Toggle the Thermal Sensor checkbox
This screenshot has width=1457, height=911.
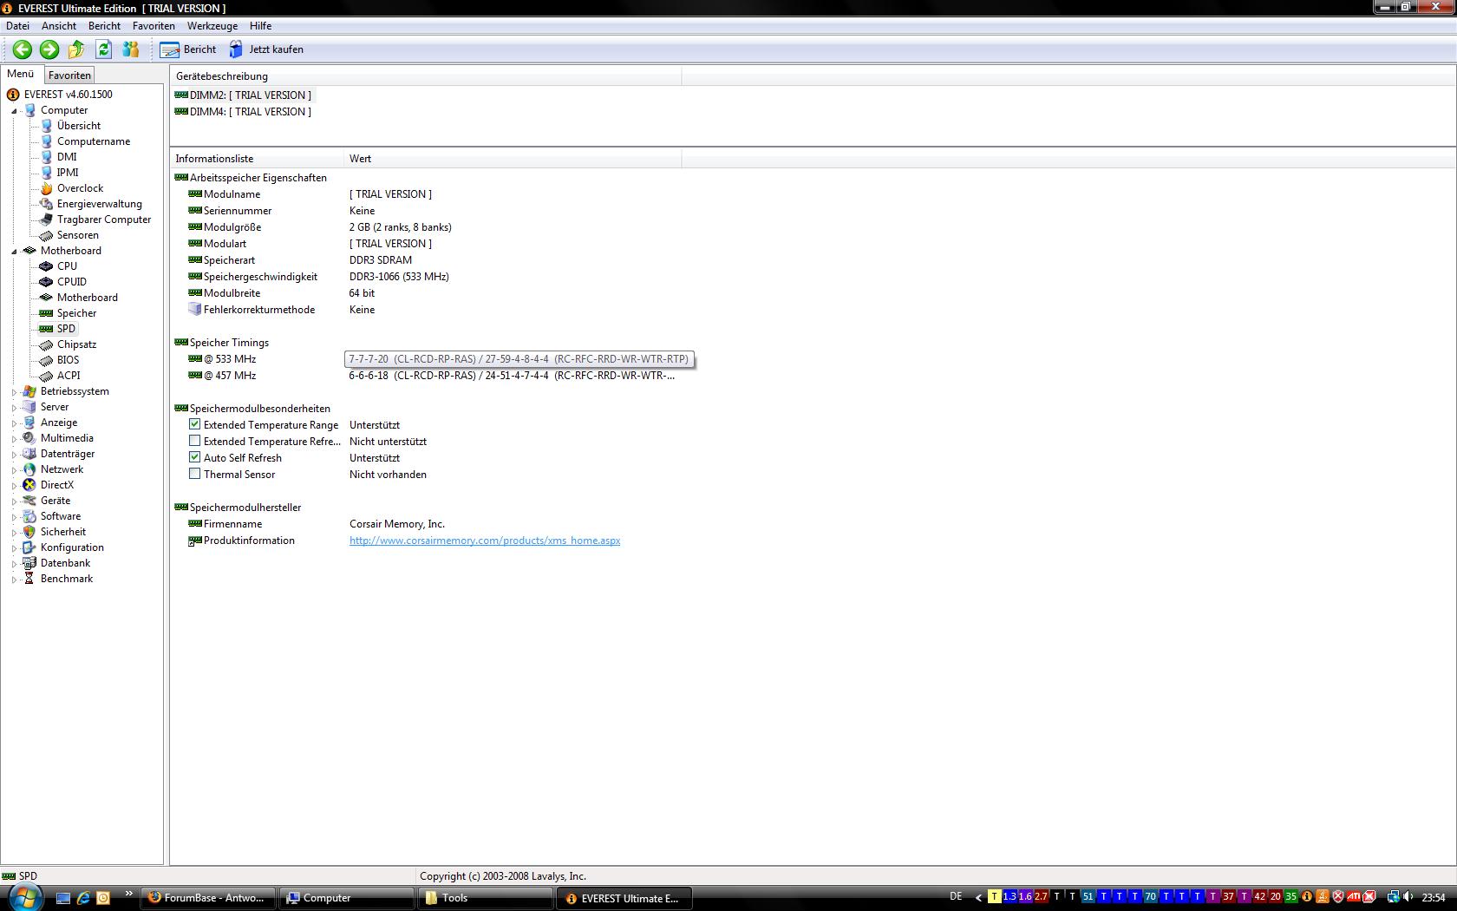(x=195, y=475)
